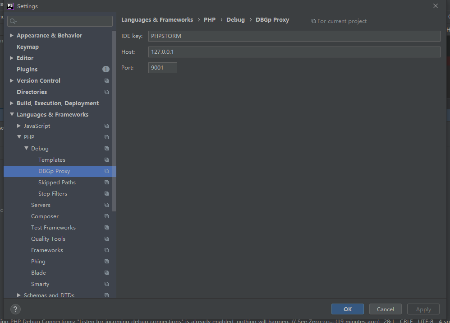
Task: Open Quality Tools settings
Action: click(48, 239)
